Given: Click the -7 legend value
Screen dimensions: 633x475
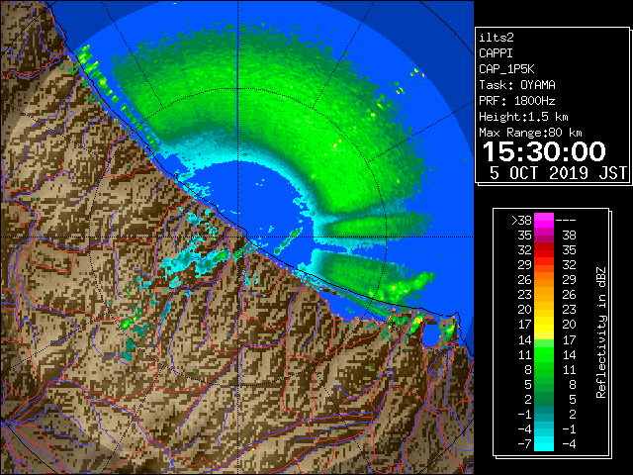Looking at the screenshot, I should point(525,444).
